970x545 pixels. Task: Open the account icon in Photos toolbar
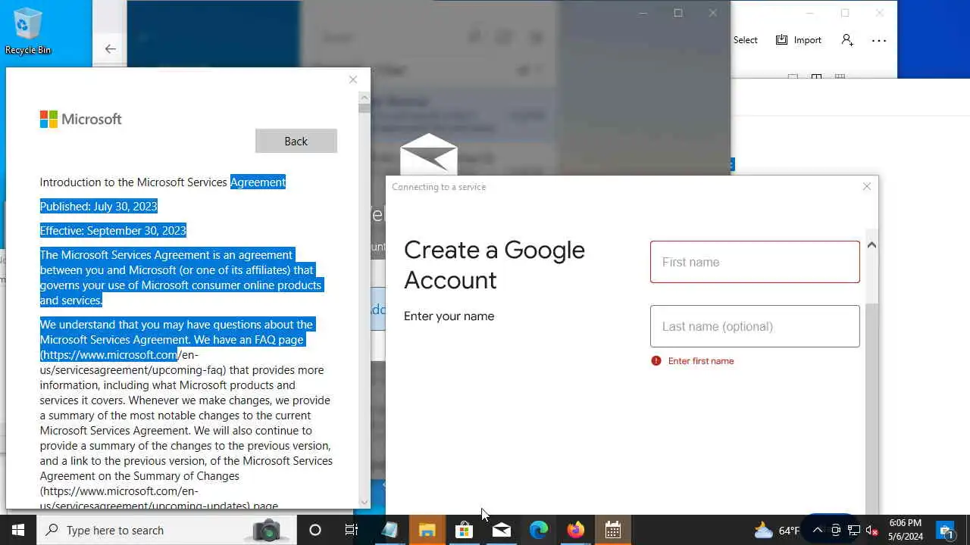(847, 40)
